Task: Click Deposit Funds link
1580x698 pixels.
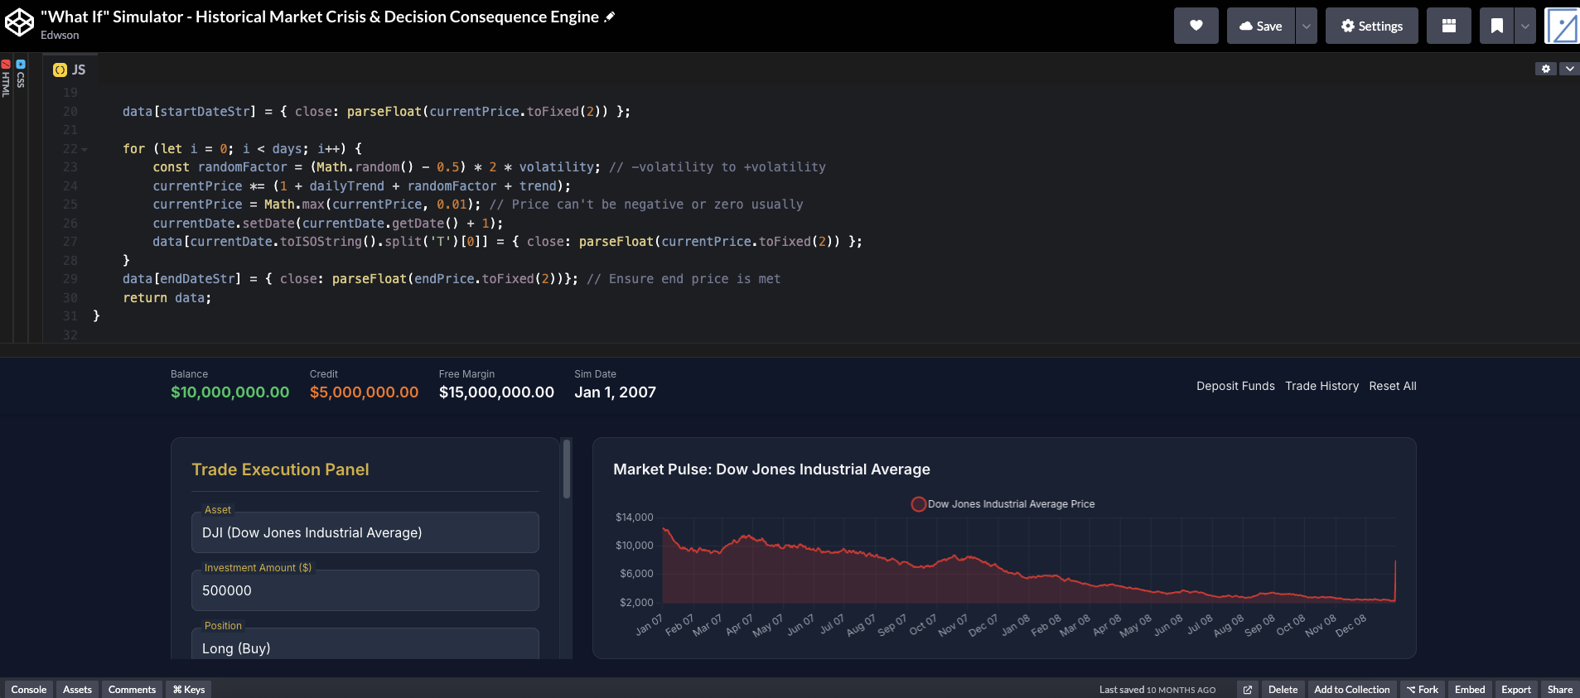Action: [x=1235, y=386]
